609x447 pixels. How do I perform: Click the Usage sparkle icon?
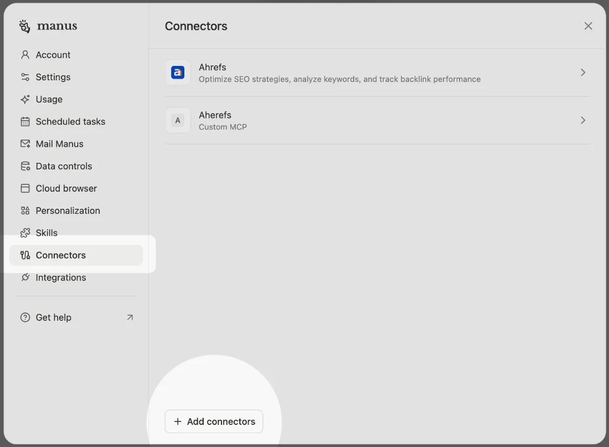coord(25,99)
